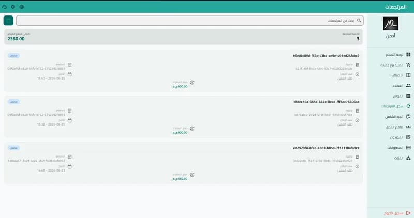Click date text 13:32 - 2026-06-25

point(51,124)
